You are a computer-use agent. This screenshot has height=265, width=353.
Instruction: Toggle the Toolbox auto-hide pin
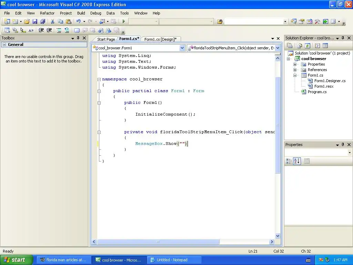78,38
